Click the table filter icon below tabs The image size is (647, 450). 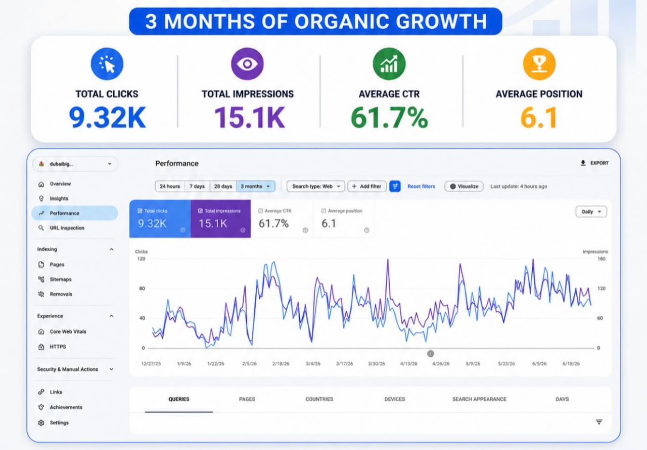tap(599, 422)
